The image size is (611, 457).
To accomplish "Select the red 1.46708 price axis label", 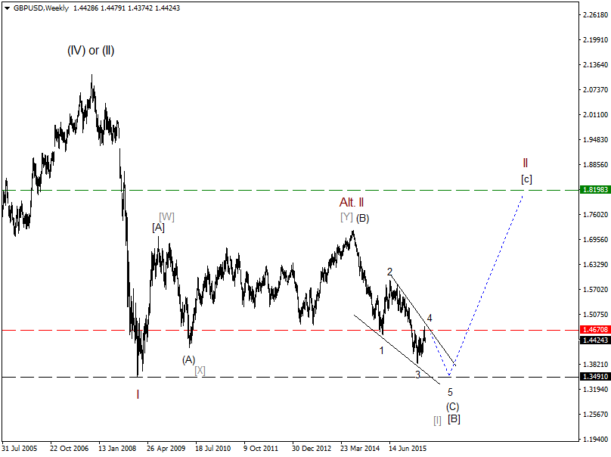I will point(585,331).
